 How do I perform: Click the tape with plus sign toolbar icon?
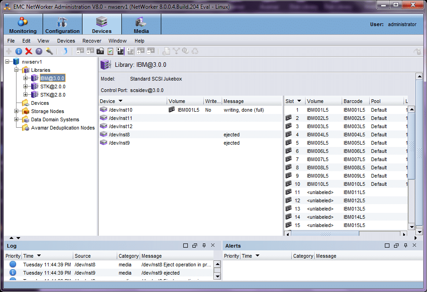(141, 51)
